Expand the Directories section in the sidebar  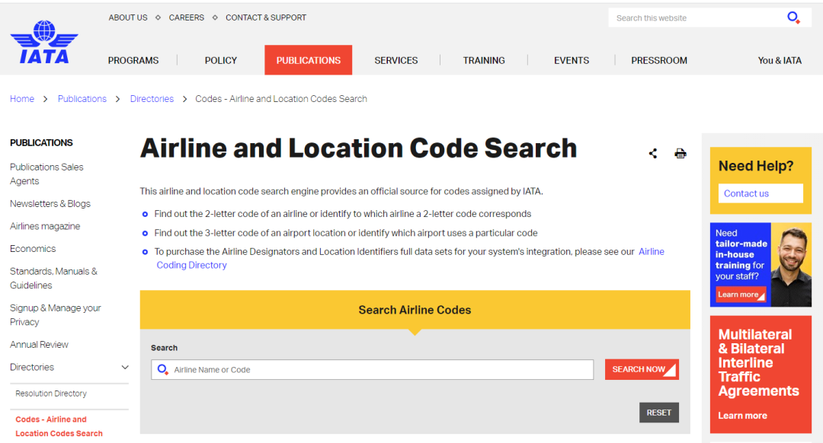point(125,368)
